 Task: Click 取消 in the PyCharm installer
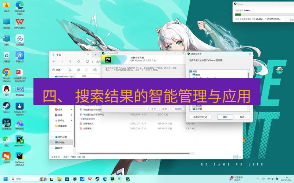click(x=178, y=109)
